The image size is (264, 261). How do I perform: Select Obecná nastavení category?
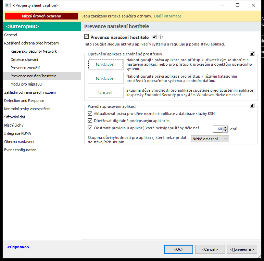pos(42,142)
